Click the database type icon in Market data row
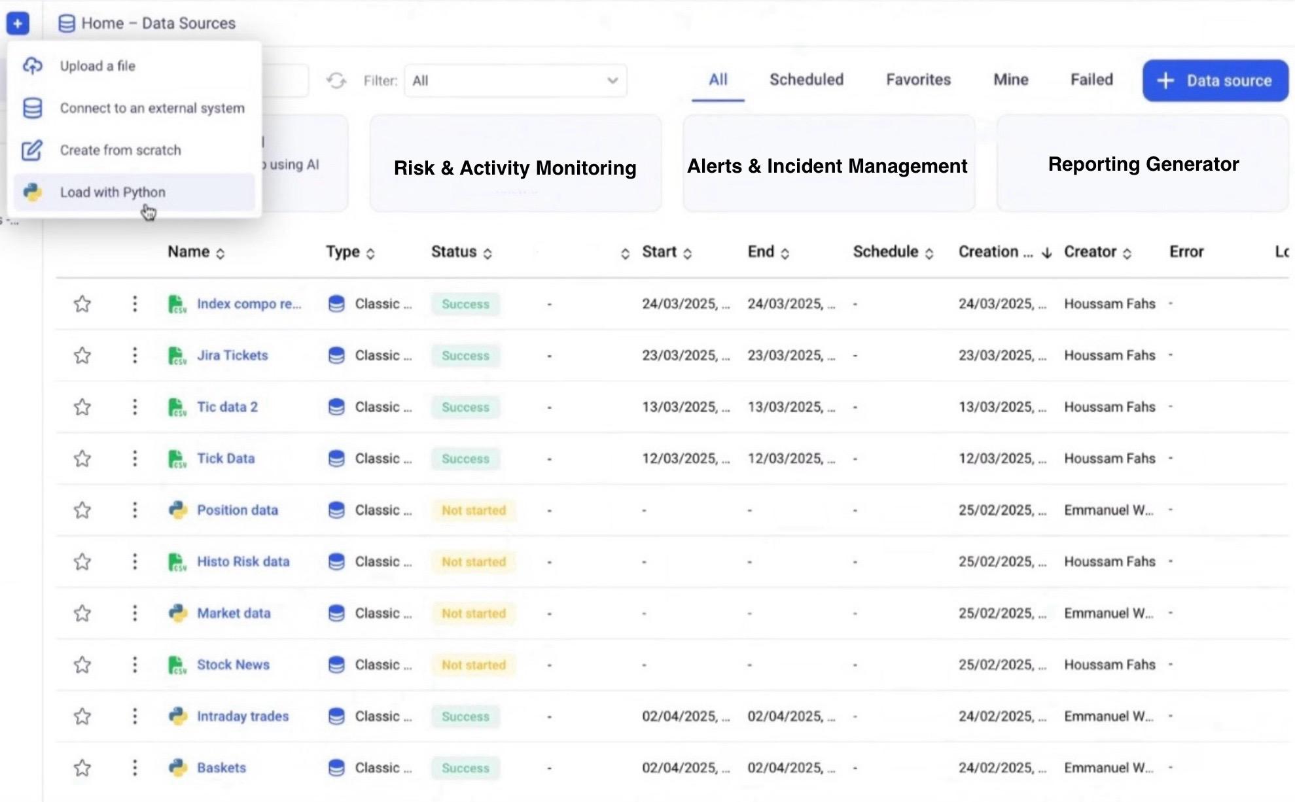The image size is (1295, 802). [x=336, y=613]
